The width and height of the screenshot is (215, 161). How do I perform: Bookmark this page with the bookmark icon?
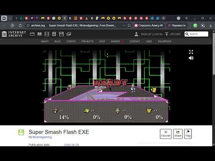pos(129,25)
